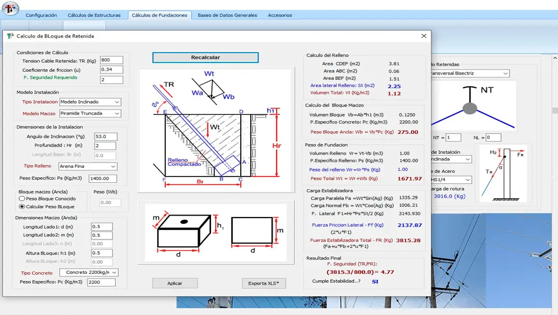Open the Cálculos de Estructuras tab

pos(94,15)
